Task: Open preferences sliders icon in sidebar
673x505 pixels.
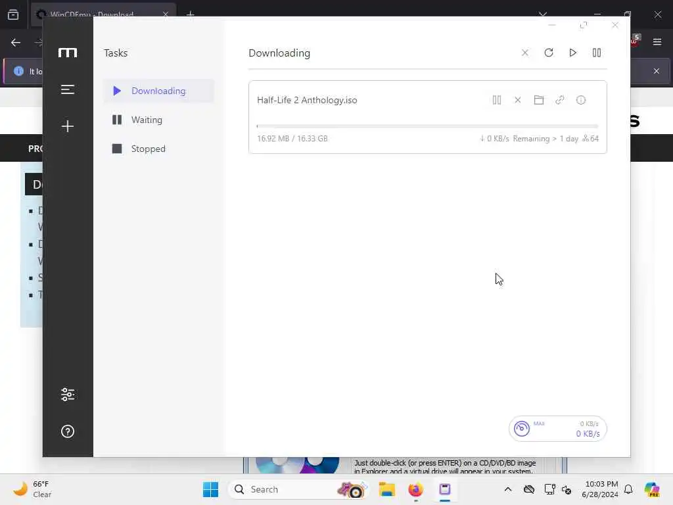Action: point(68,395)
